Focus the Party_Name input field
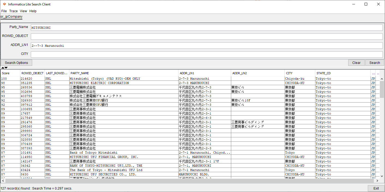Image resolution: width=385 pixels, height=192 pixels. 206,28
